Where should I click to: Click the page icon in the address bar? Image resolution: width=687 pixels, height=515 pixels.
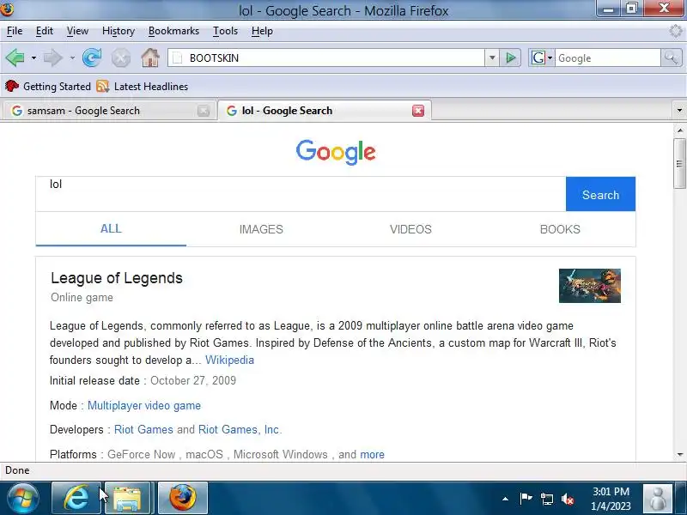[177, 58]
